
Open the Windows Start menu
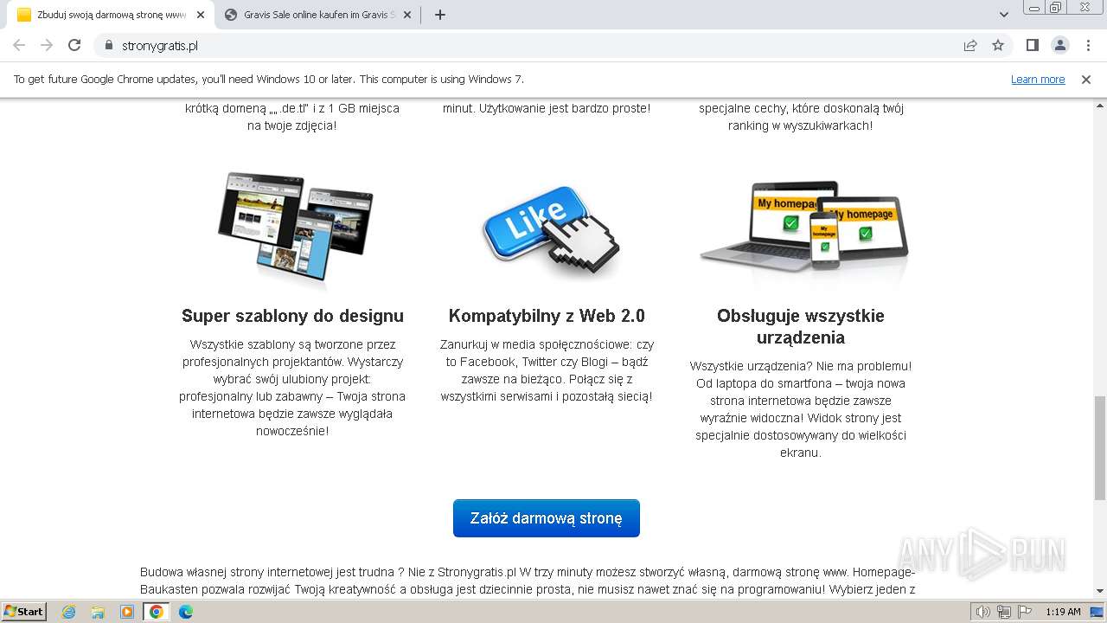tap(24, 611)
